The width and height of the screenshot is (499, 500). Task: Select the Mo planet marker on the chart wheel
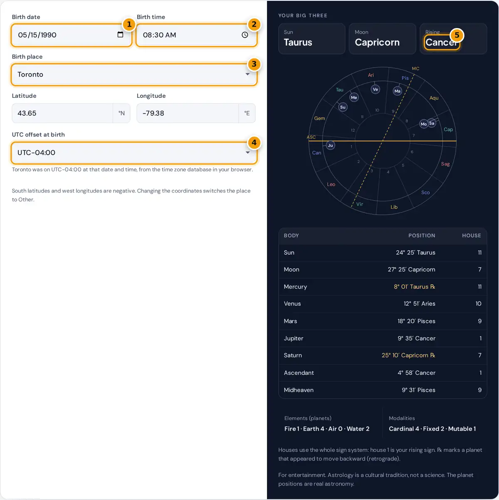click(424, 124)
